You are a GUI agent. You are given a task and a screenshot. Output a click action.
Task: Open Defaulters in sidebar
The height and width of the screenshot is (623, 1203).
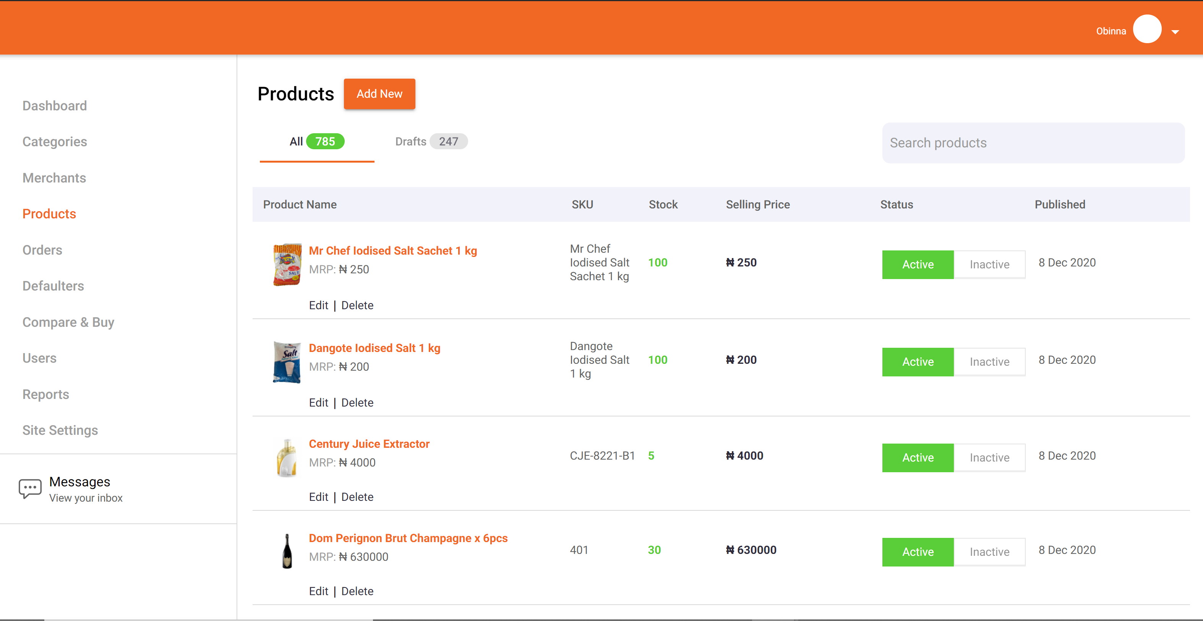point(53,286)
